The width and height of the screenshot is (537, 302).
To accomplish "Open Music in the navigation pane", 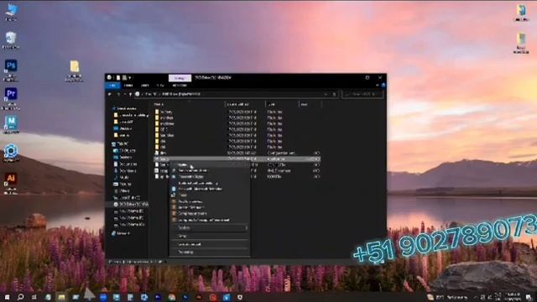I will (x=121, y=177).
